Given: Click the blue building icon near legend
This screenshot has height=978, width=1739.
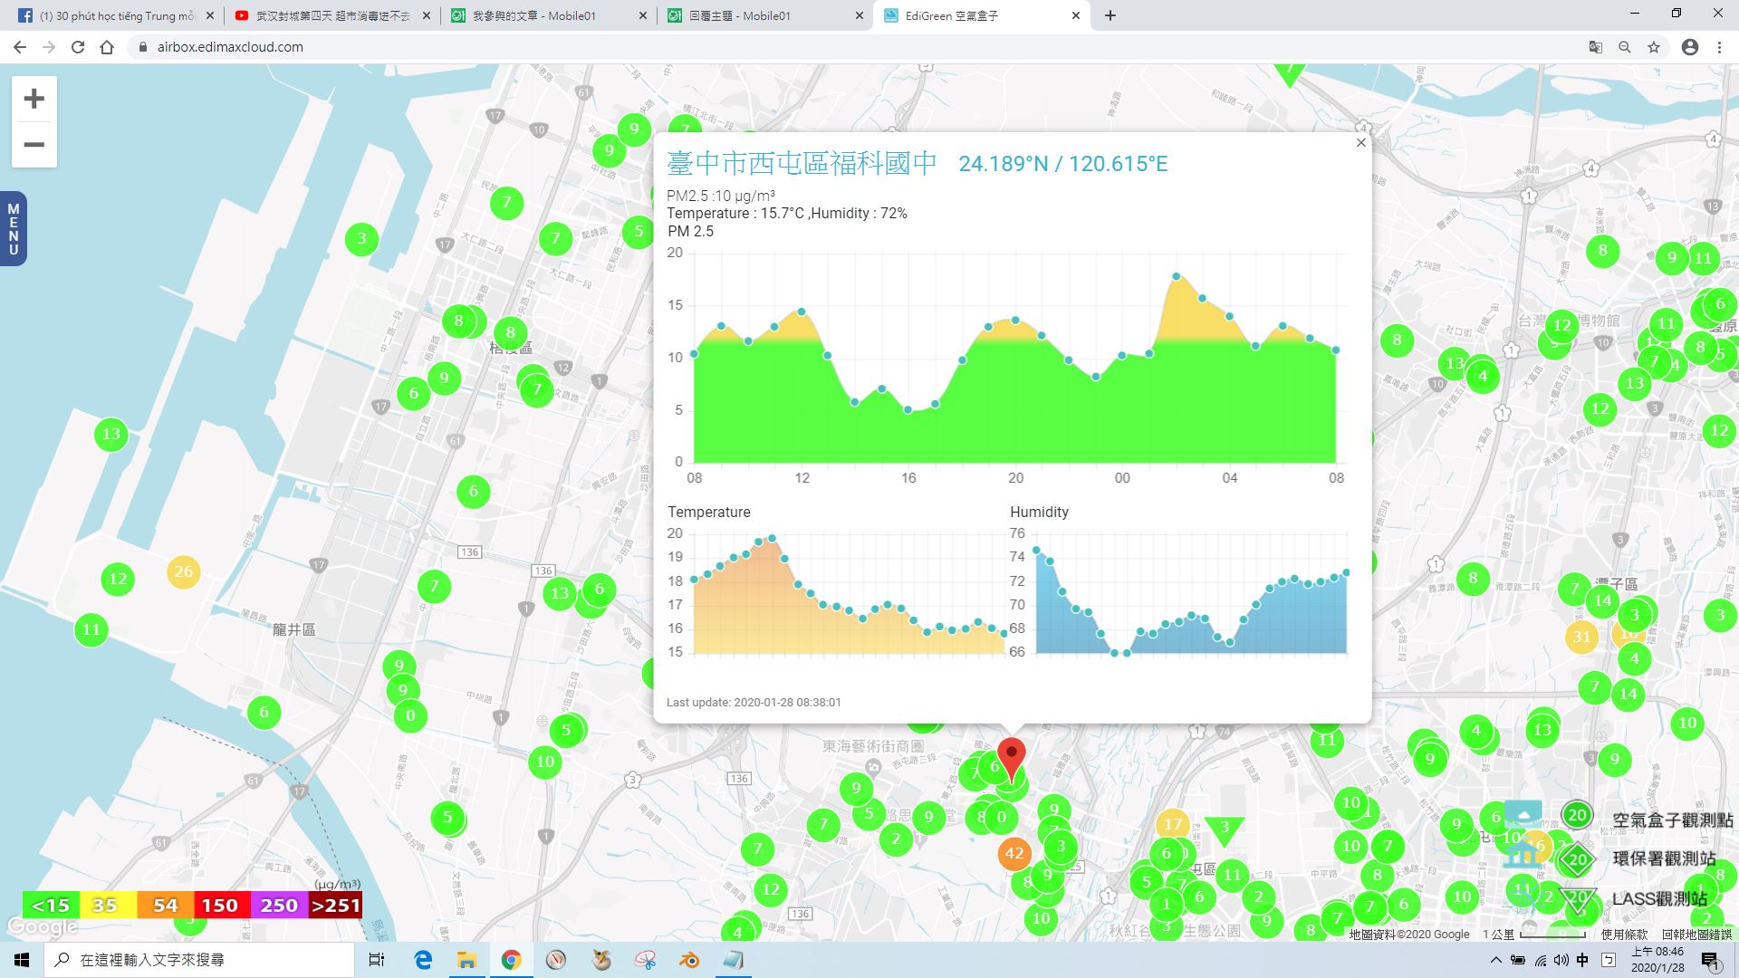Looking at the screenshot, I should pos(1523,854).
